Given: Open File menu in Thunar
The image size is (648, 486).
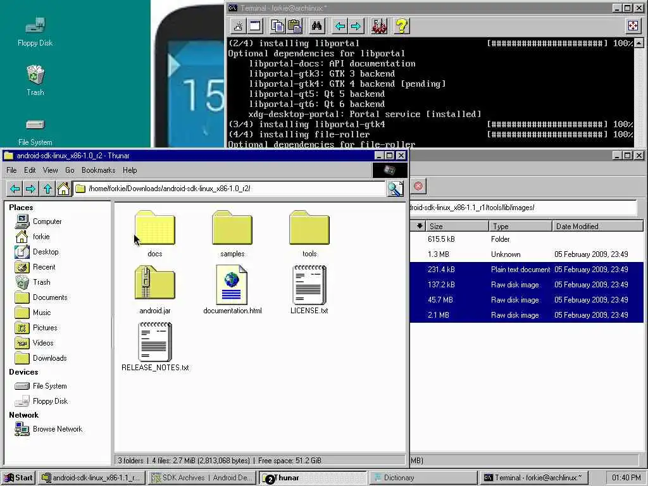Looking at the screenshot, I should 11,170.
